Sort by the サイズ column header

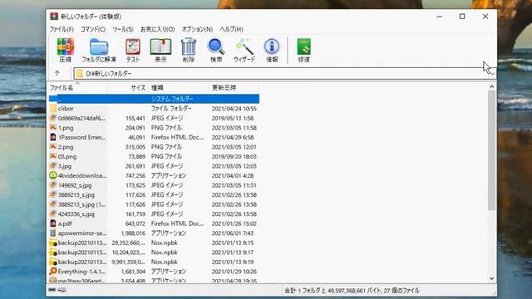(x=127, y=88)
